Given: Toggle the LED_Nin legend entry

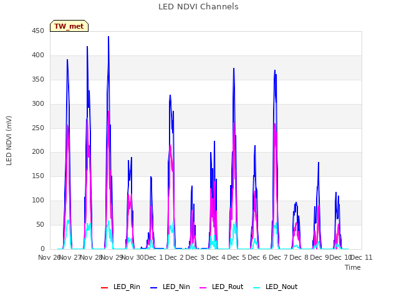Looking at the screenshot, I should [x=170, y=287].
